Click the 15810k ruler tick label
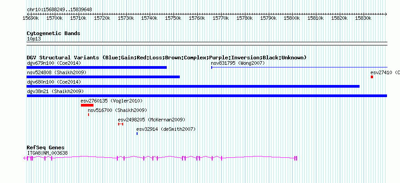 316,18
